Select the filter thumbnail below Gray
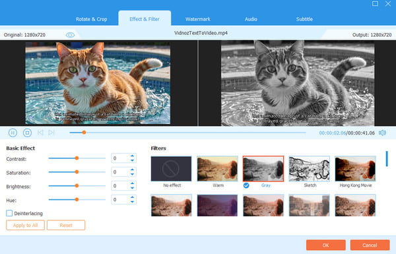 [263, 205]
